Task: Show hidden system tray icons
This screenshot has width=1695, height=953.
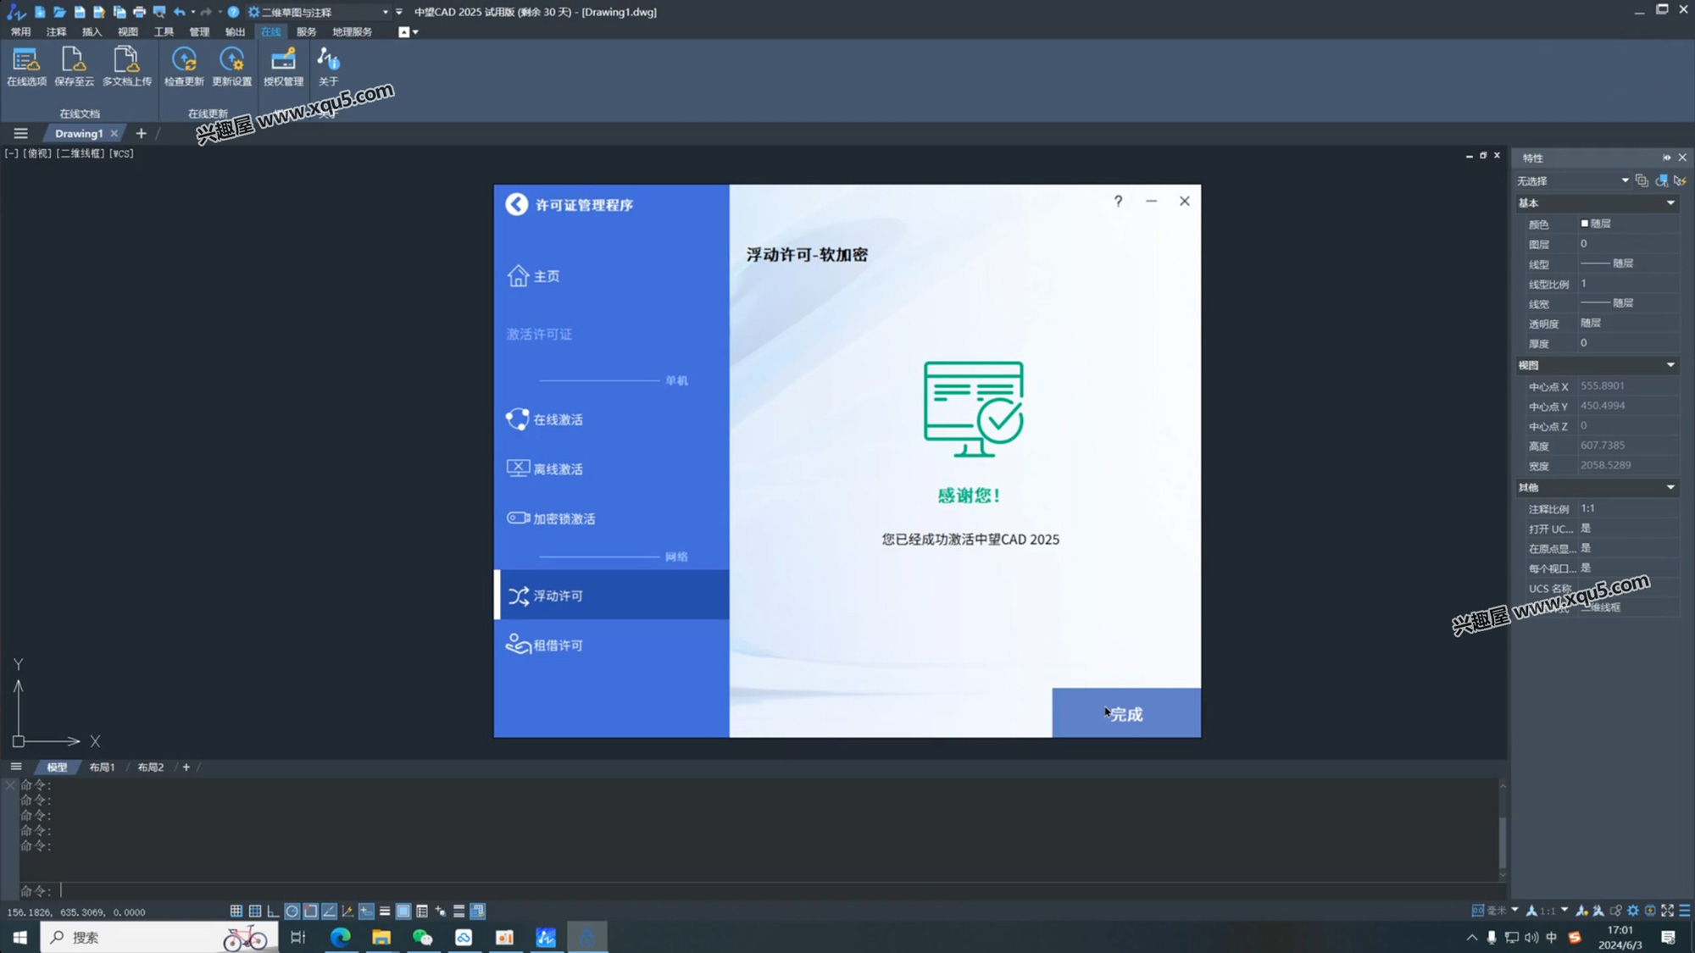Action: (1471, 937)
